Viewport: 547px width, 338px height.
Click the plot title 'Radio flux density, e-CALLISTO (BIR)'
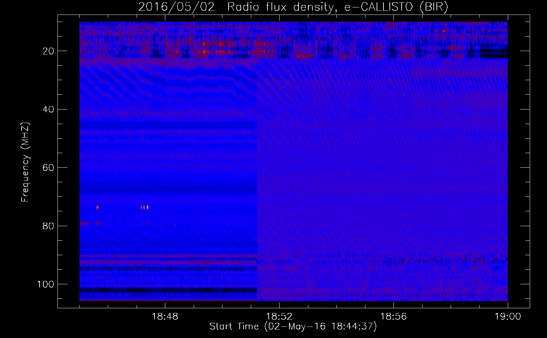[337, 7]
